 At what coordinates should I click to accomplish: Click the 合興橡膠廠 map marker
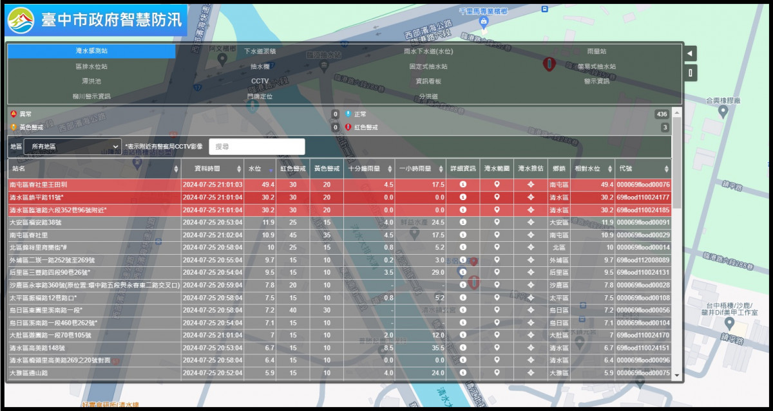coord(723,112)
